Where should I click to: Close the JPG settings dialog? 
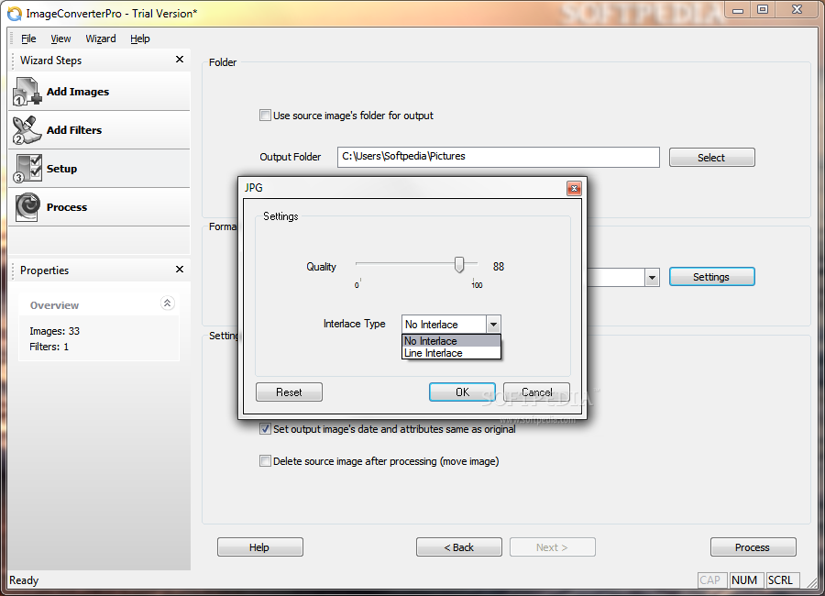(574, 188)
